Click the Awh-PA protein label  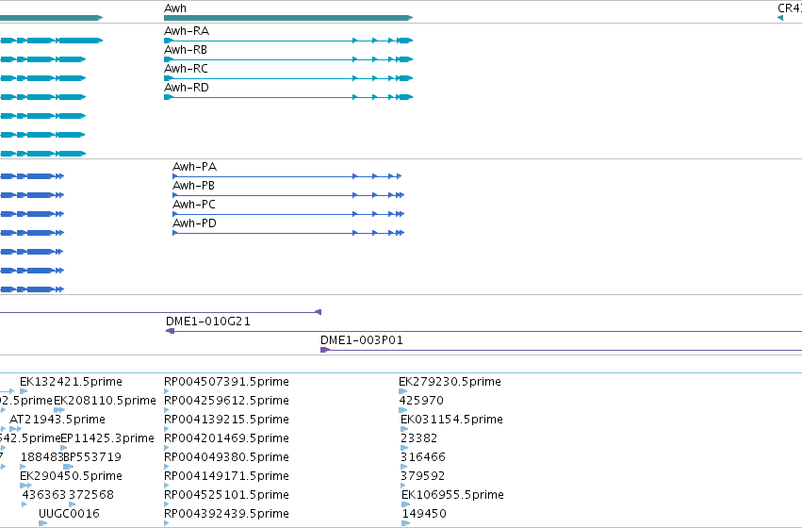coord(194,167)
